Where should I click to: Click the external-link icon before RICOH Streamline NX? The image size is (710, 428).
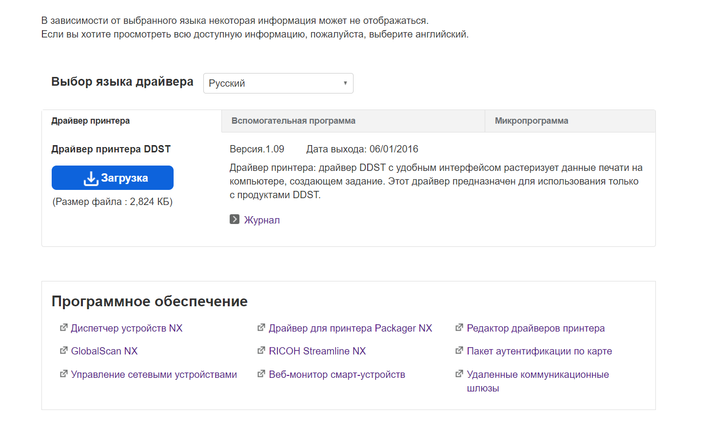pos(261,351)
